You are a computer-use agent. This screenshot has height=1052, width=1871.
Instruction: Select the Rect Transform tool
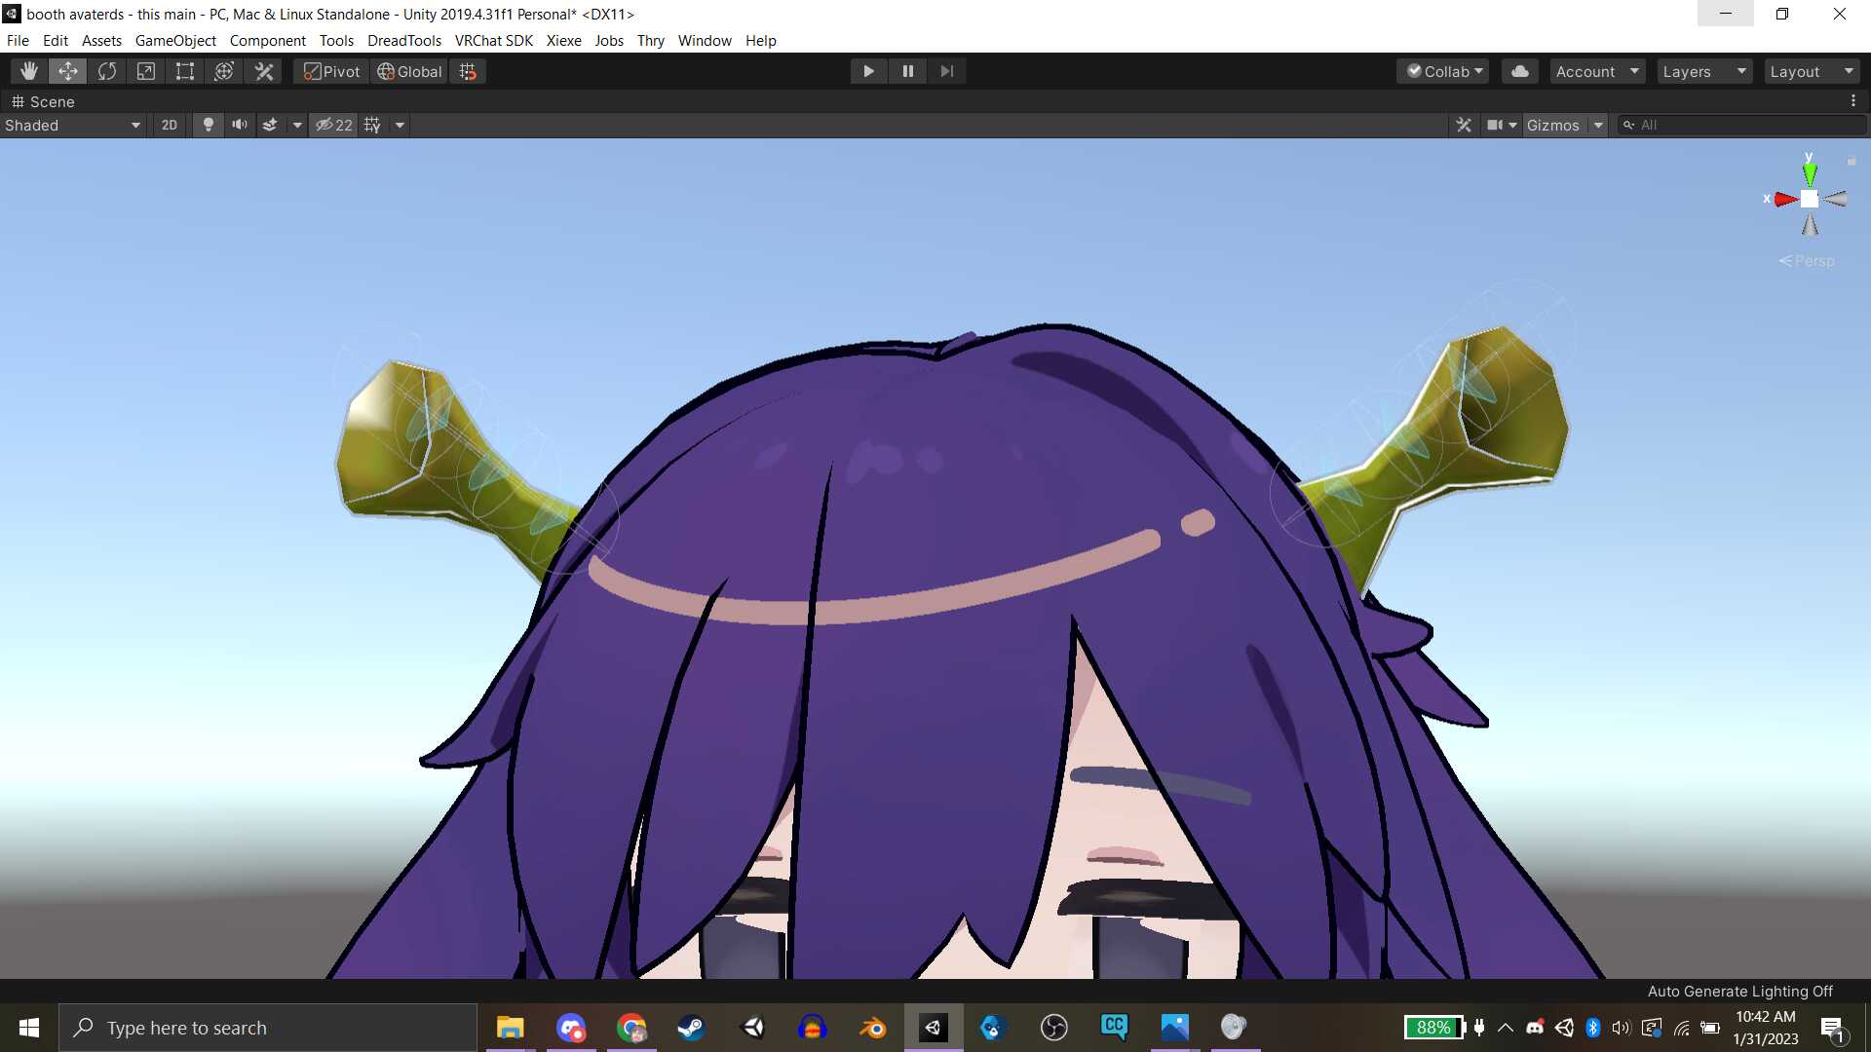tap(185, 71)
